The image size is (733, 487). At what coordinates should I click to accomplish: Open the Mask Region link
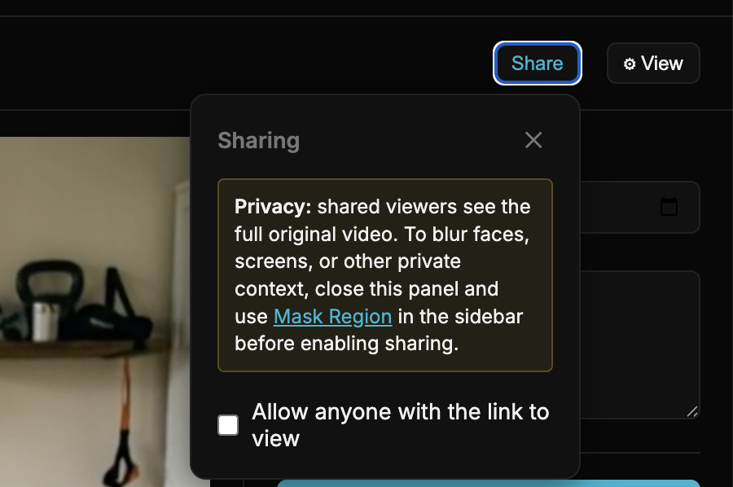[x=332, y=317]
